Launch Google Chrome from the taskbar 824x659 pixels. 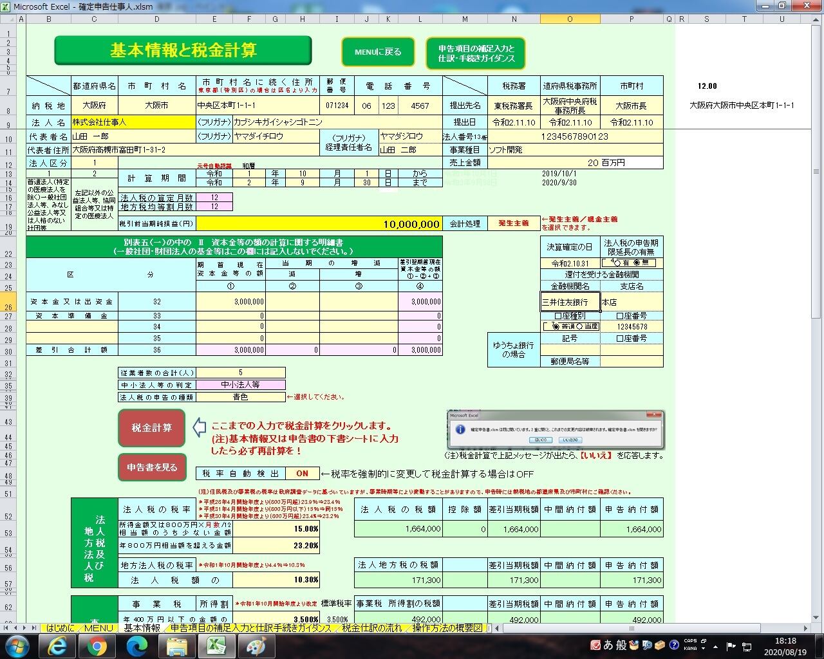click(x=97, y=645)
